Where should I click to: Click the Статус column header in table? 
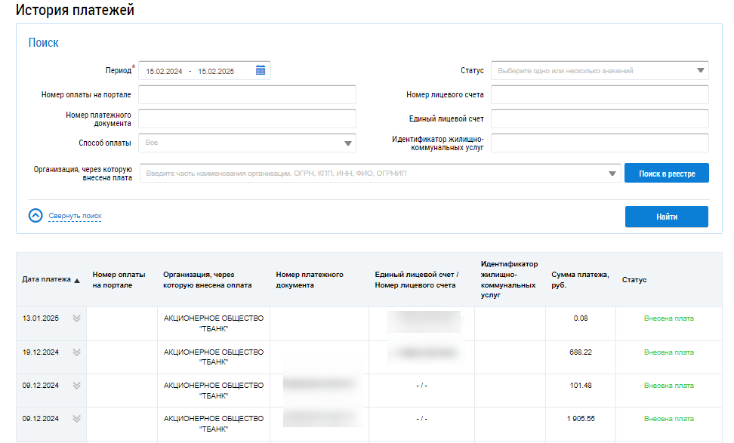tap(634, 280)
